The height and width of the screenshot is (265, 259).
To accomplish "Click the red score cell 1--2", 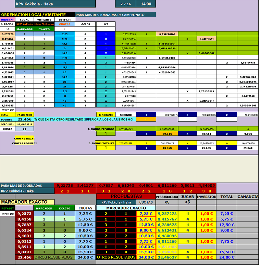I will click(187, 191).
